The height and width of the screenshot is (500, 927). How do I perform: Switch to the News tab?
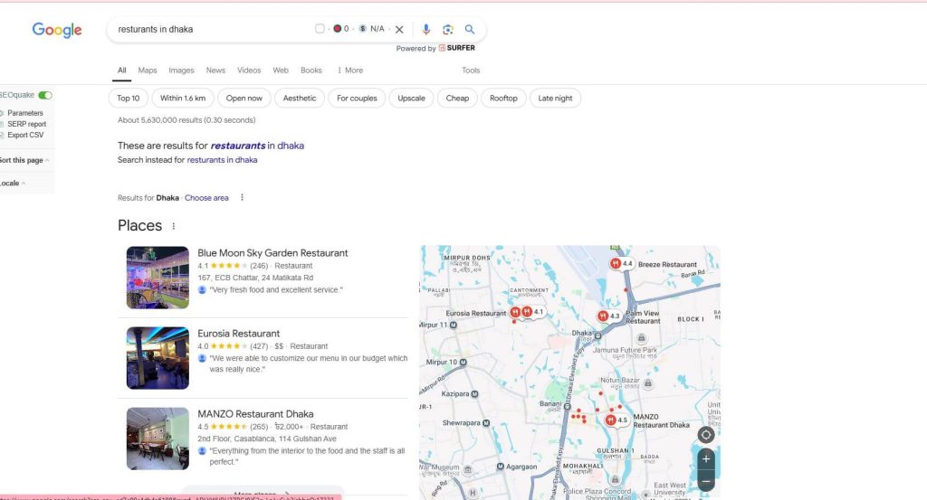pyautogui.click(x=215, y=71)
